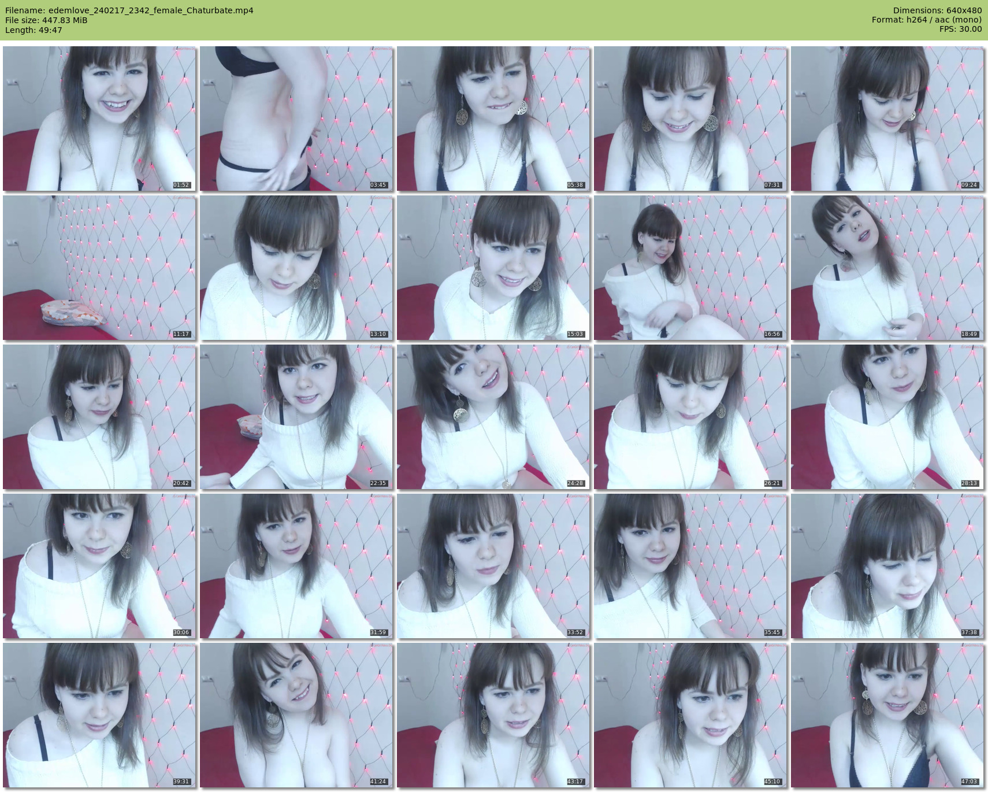Open the frame marked 43:17
988x792 pixels.
[493, 715]
